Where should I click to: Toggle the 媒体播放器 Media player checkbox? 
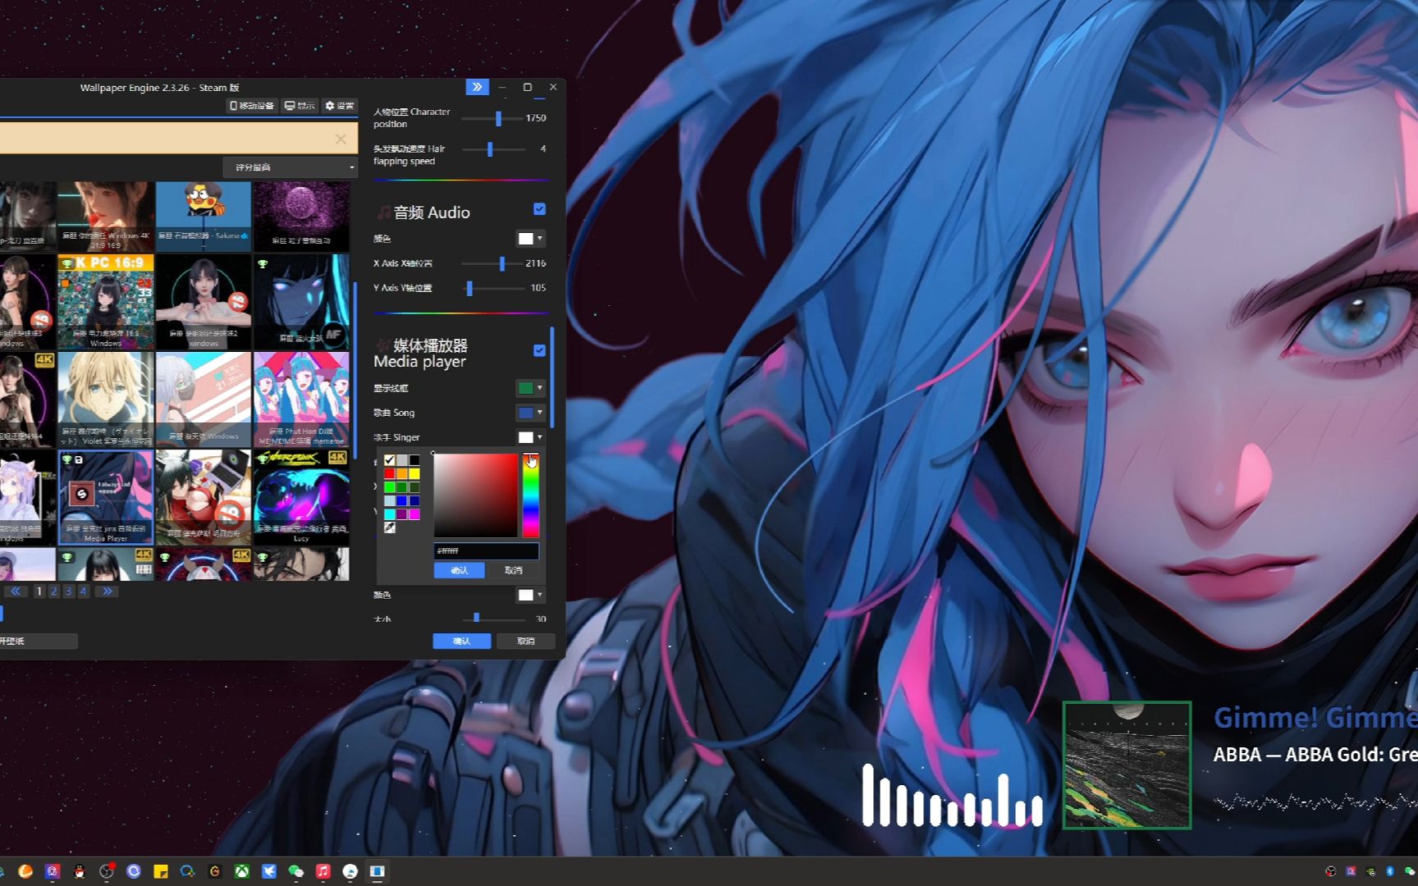[539, 350]
